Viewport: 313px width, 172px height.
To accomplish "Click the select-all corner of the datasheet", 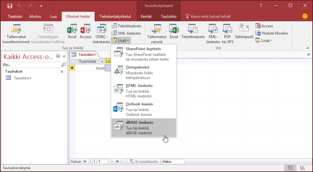I will pyautogui.click(x=72, y=62).
